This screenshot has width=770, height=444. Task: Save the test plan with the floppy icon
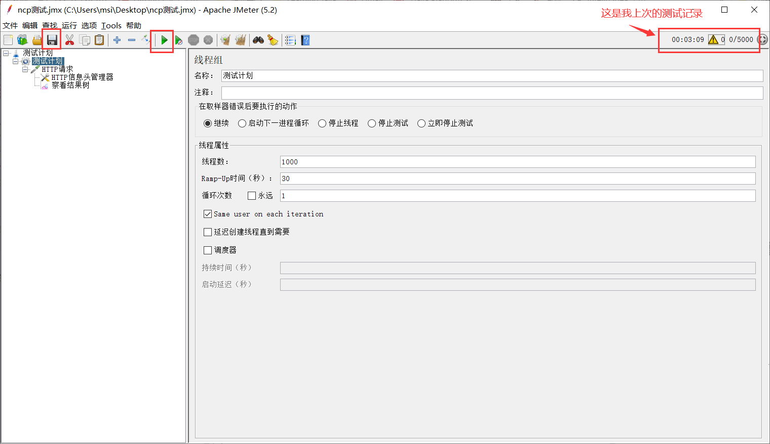pos(52,40)
